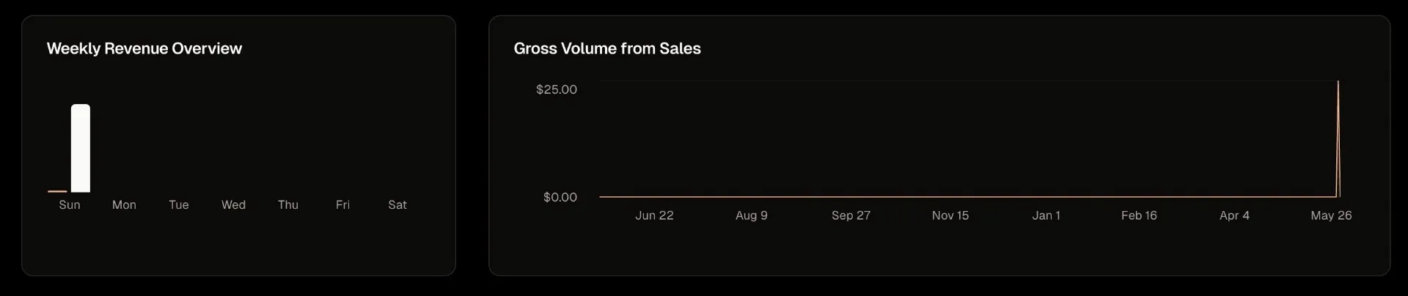Click the Nov 15 date label
The width and height of the screenshot is (1408, 296).
click(x=950, y=215)
